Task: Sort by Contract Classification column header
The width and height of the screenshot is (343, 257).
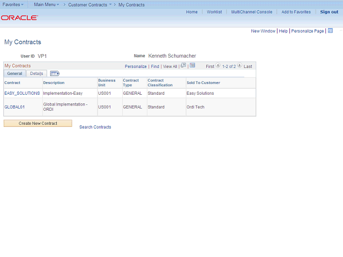Action: 160,83
